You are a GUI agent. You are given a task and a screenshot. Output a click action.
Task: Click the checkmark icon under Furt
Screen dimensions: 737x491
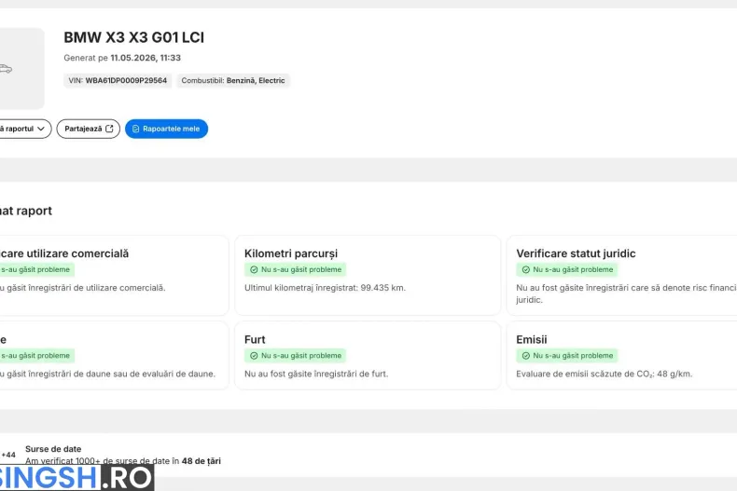pos(254,356)
